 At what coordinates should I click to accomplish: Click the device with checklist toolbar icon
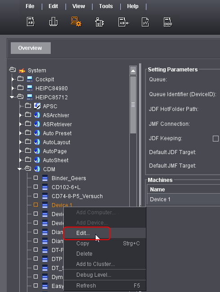[x=99, y=22]
